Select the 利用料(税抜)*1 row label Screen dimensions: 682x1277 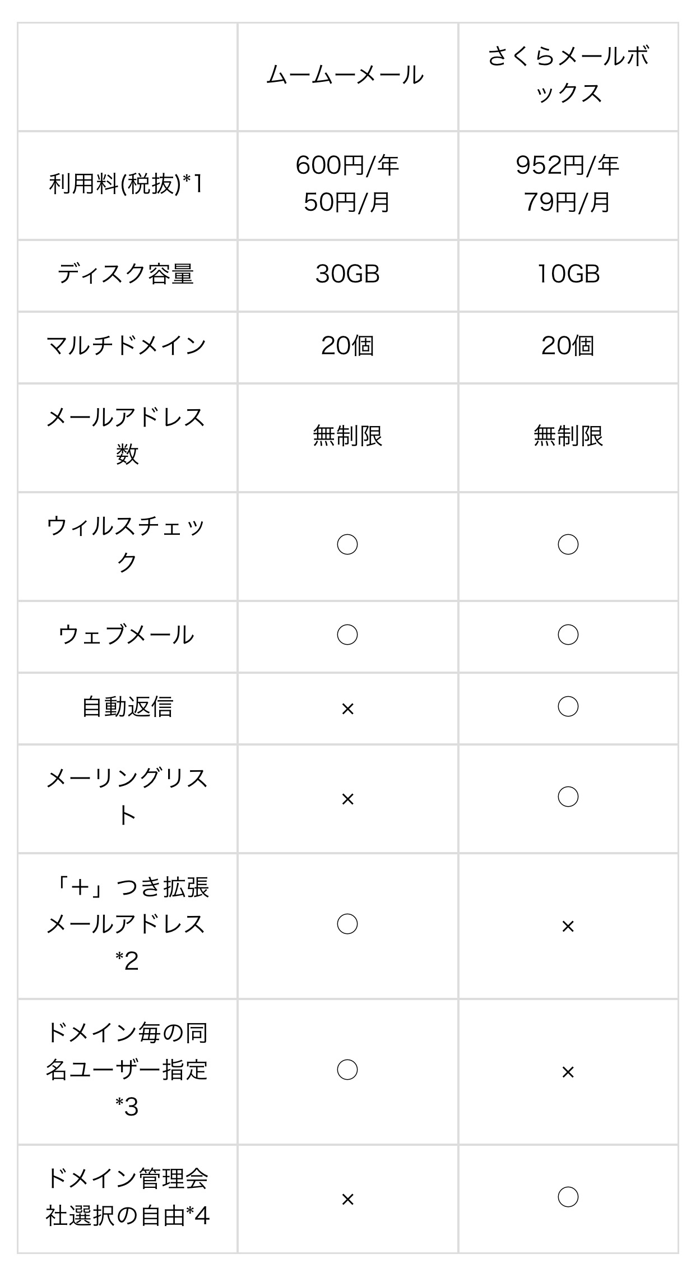point(127,184)
